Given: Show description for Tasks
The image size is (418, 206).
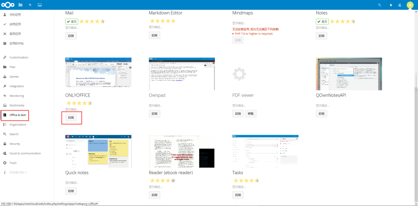Looking at the screenshot, I should pyautogui.click(x=239, y=187).
